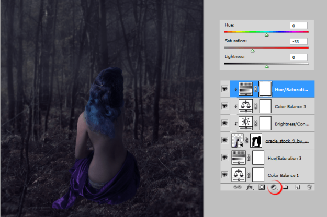Select the top Hue/Saturation adjustment thumbnail
The height and width of the screenshot is (217, 327).
click(246, 89)
